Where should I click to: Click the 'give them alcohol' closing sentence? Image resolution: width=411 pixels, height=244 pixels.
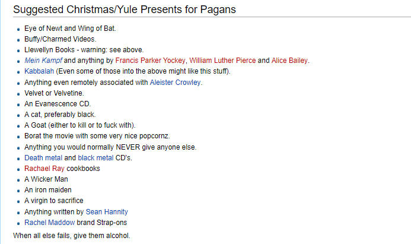pos(72,236)
